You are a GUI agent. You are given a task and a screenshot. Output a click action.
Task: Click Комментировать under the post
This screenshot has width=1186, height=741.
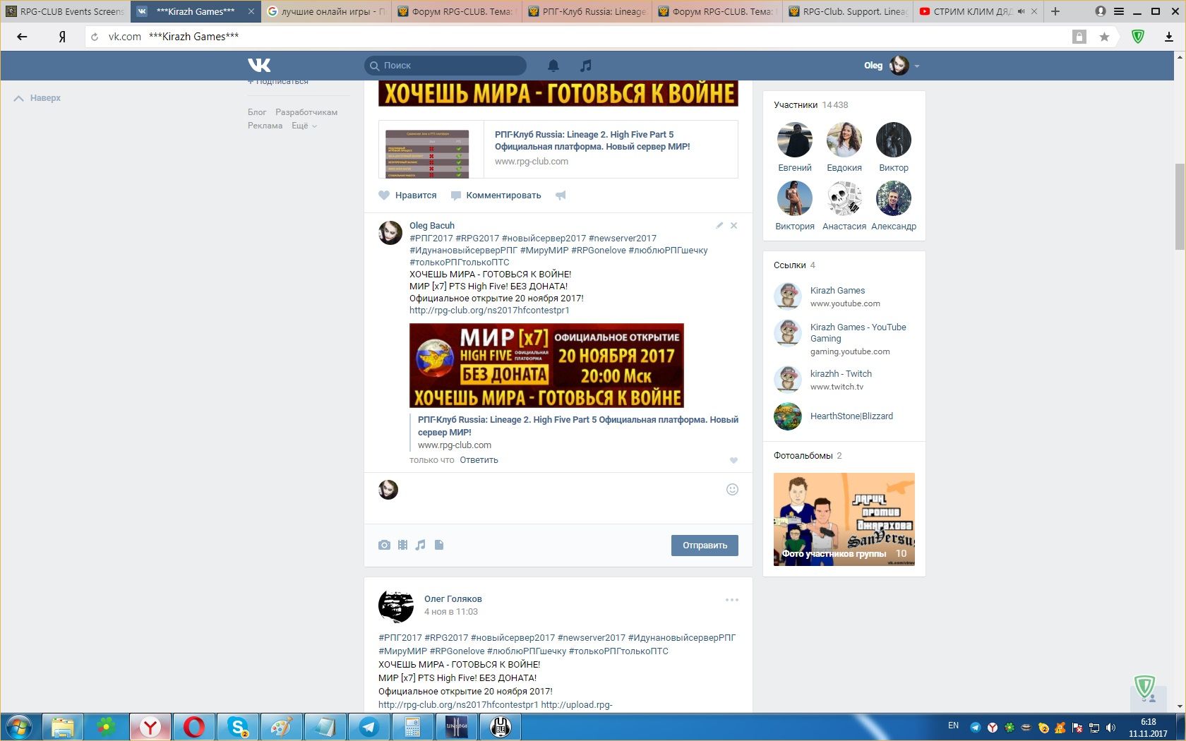[496, 195]
